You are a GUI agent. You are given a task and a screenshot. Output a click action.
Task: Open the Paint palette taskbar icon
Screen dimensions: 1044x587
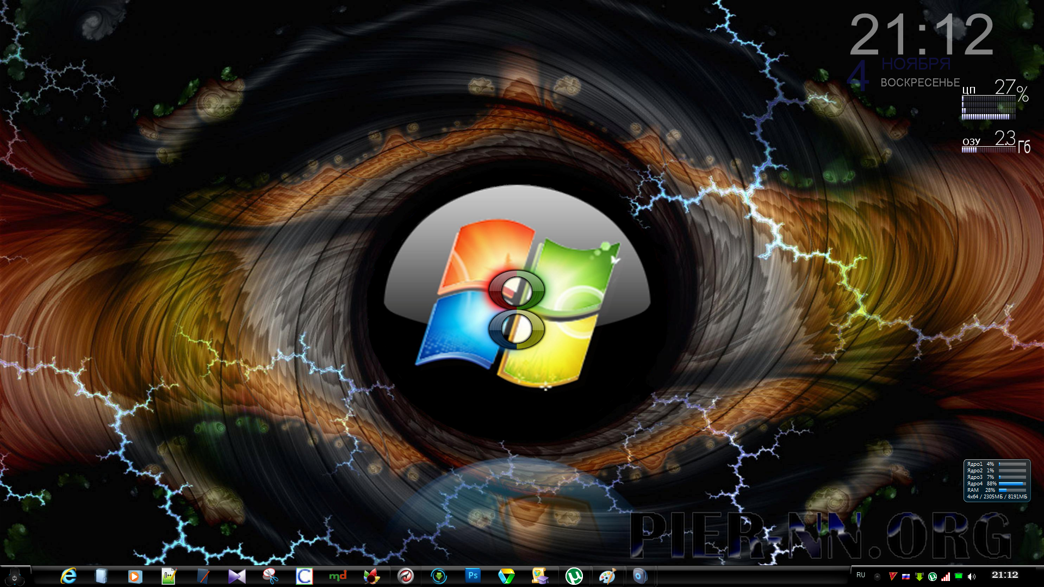coord(607,576)
